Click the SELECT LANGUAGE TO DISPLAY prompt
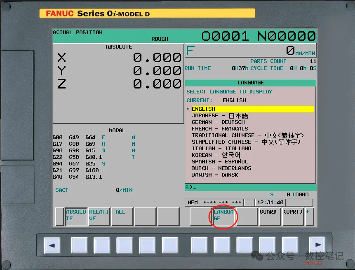Viewport: 355px width, 270px height. 229,91
